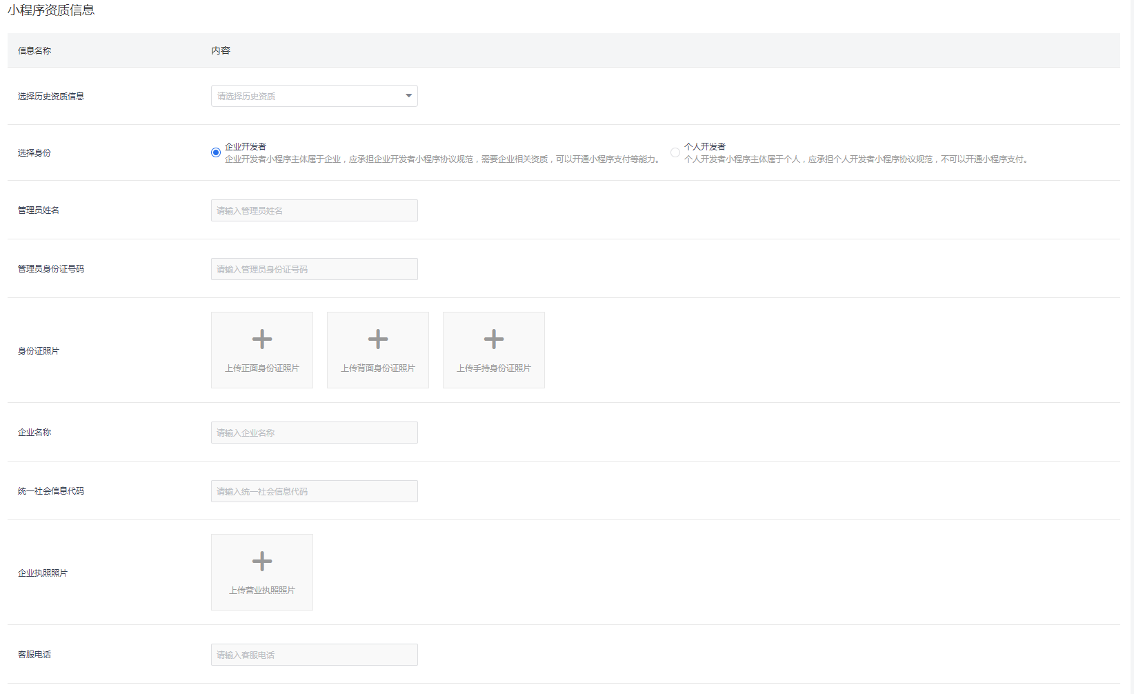This screenshot has width=1134, height=694.
Task: Focus the 管理员身份证号码 input box
Action: (x=314, y=269)
